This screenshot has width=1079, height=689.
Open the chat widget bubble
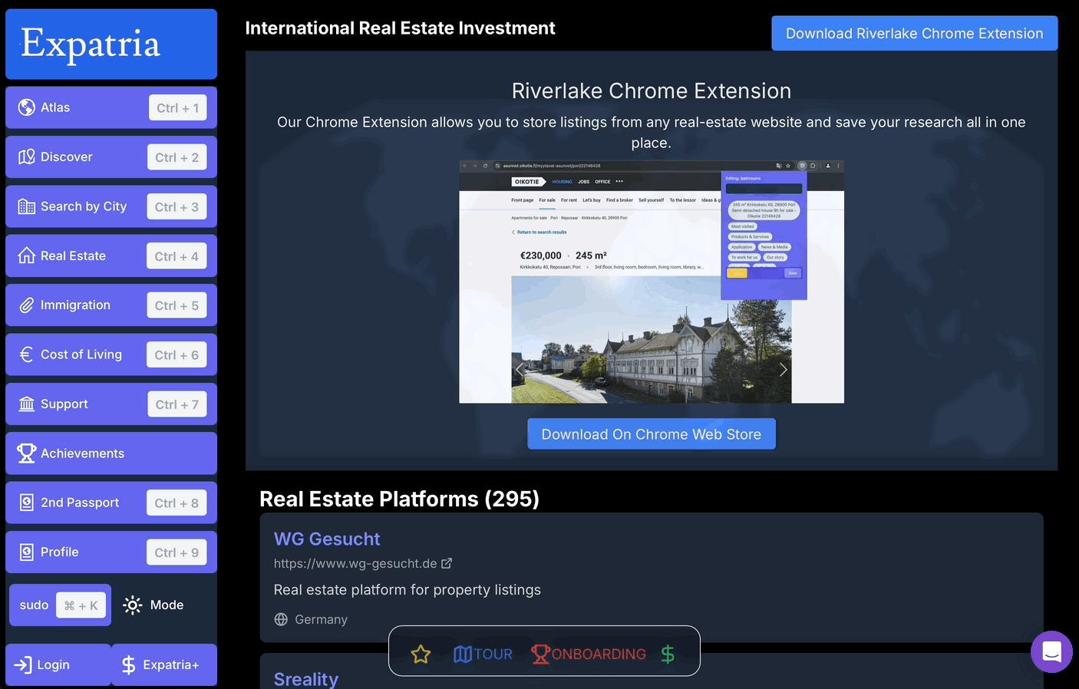[x=1051, y=652]
